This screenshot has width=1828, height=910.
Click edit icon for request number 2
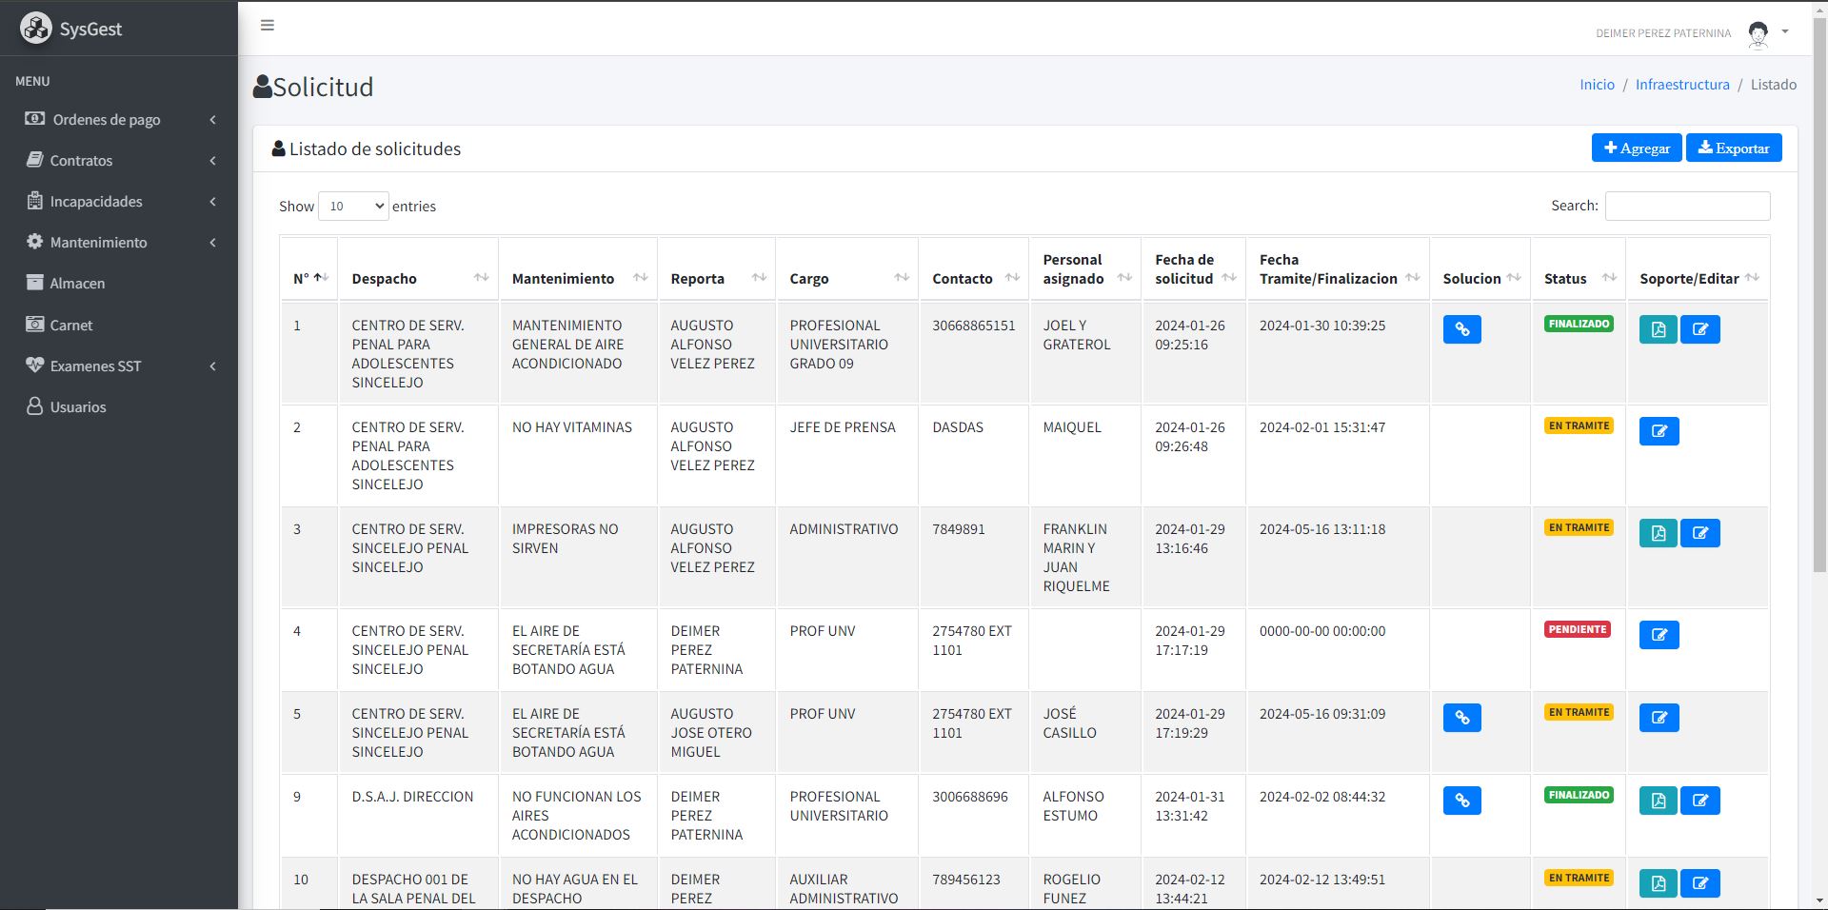1659,431
